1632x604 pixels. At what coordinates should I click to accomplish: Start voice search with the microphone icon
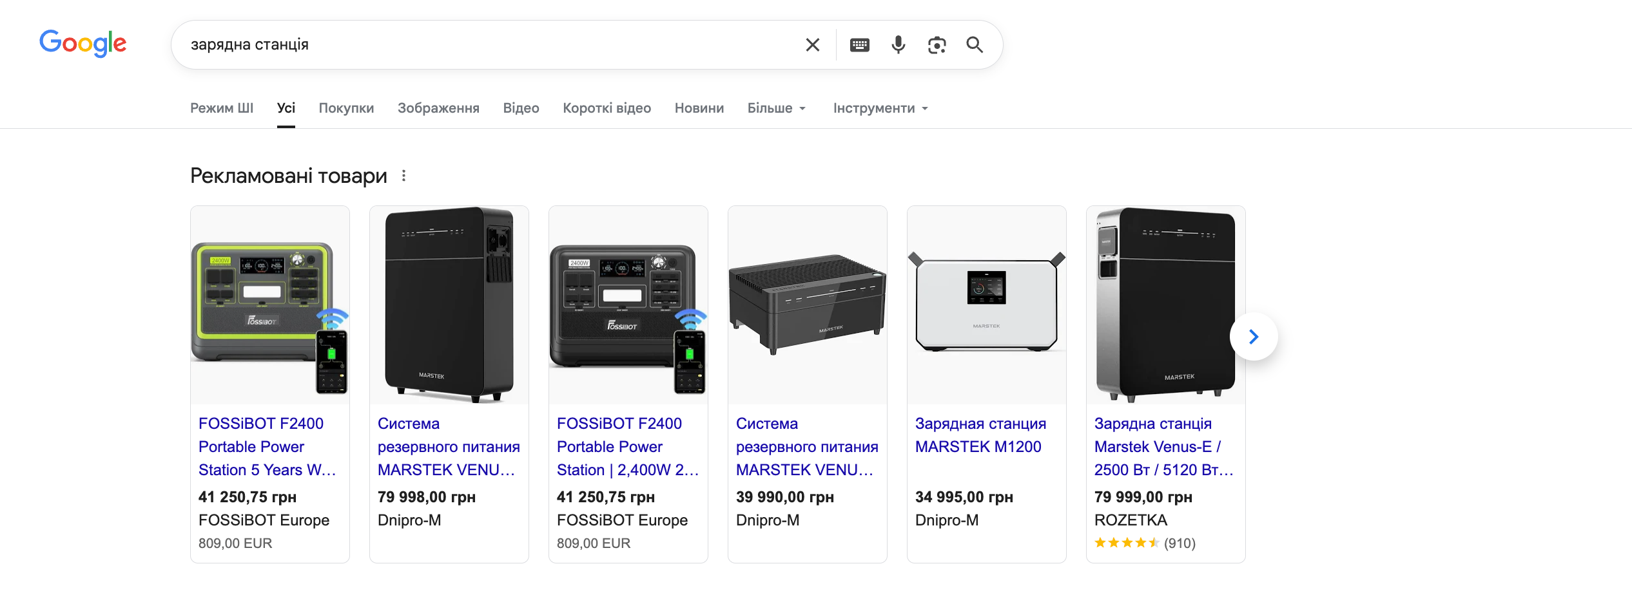[899, 44]
